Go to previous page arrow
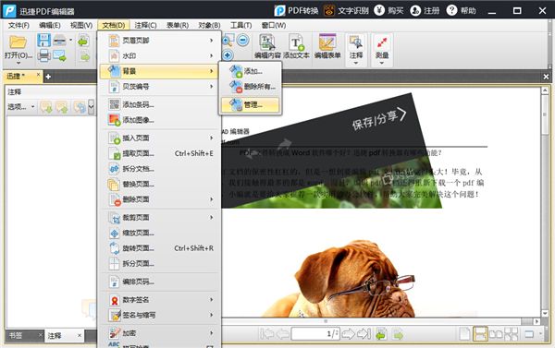The width and height of the screenshot is (555, 348). 282,333
